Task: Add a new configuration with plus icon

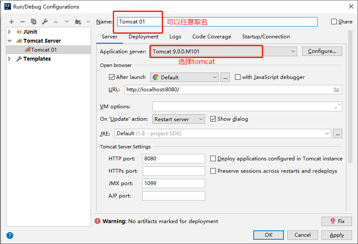Action: pyautogui.click(x=11, y=22)
